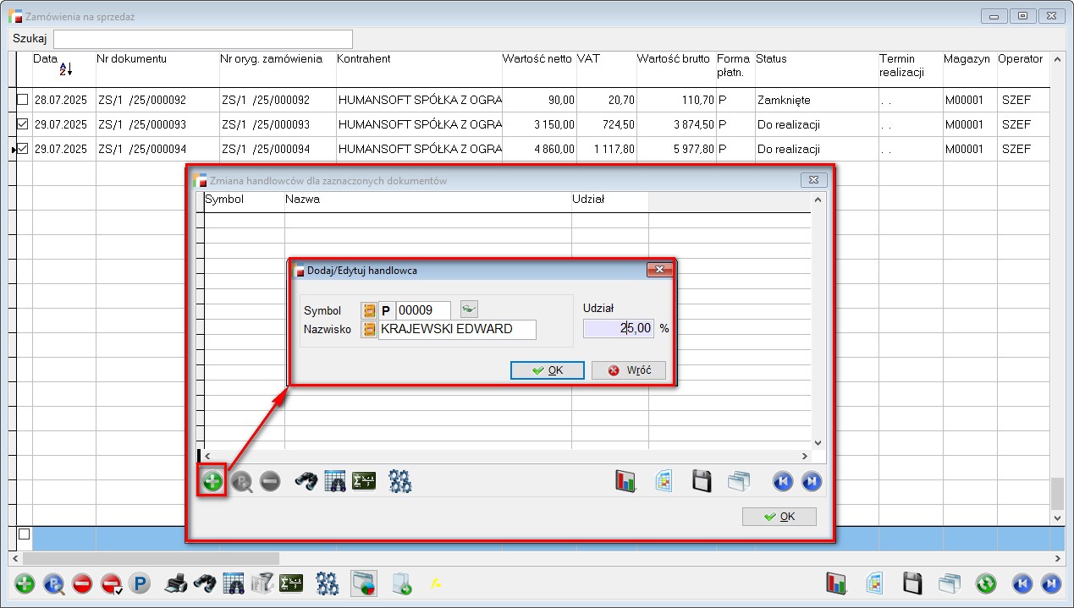Click the yellow fx function icon

click(436, 583)
